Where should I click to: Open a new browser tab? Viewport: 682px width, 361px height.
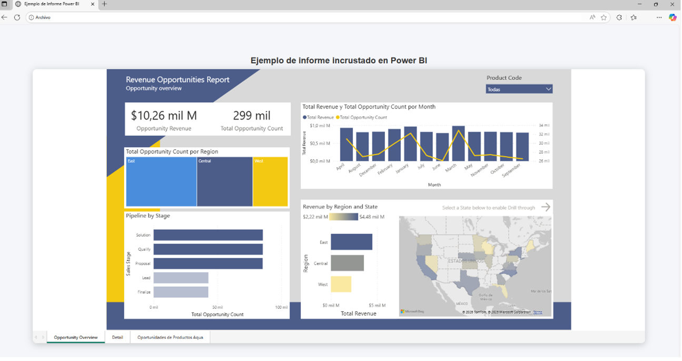[104, 4]
